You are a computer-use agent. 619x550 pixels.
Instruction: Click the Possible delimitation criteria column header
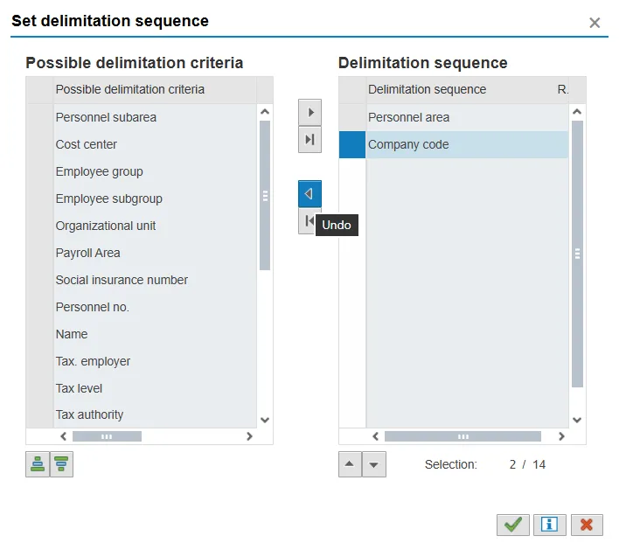coord(130,89)
